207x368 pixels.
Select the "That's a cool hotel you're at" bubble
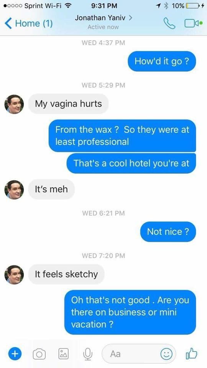(x=131, y=163)
